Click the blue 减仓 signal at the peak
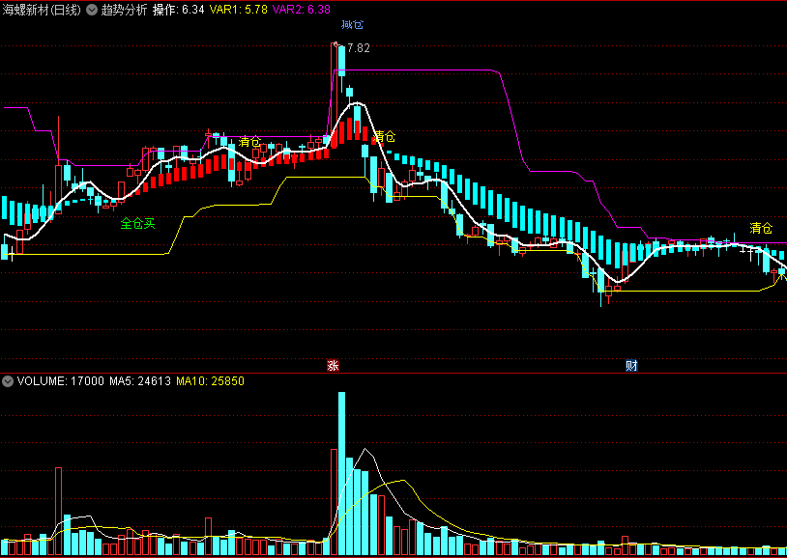Image resolution: width=787 pixels, height=558 pixels. click(x=352, y=24)
